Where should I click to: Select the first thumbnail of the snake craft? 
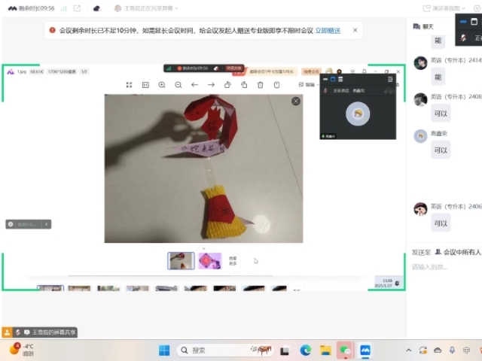[x=181, y=261]
